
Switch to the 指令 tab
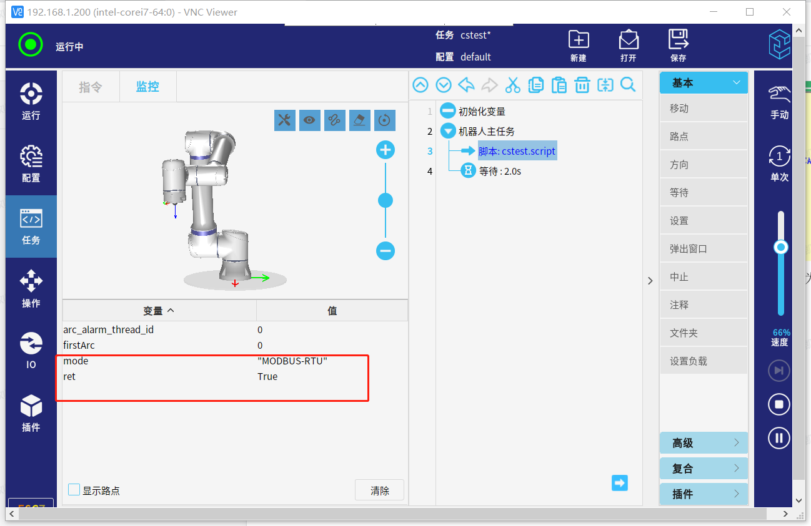pyautogui.click(x=90, y=87)
